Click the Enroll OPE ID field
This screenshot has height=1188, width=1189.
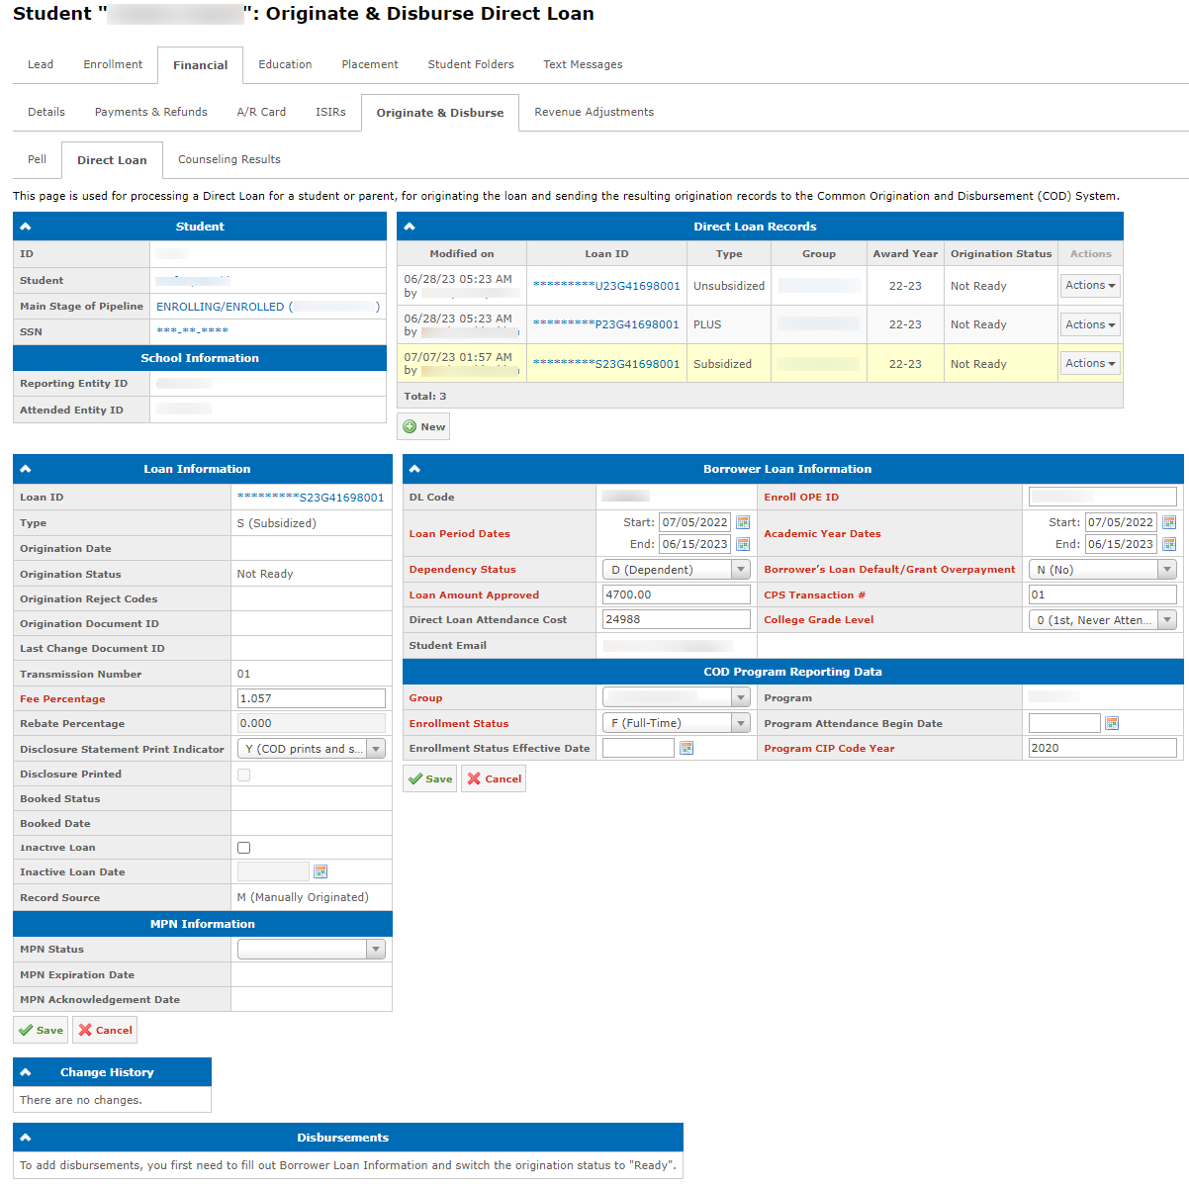[x=1103, y=497]
